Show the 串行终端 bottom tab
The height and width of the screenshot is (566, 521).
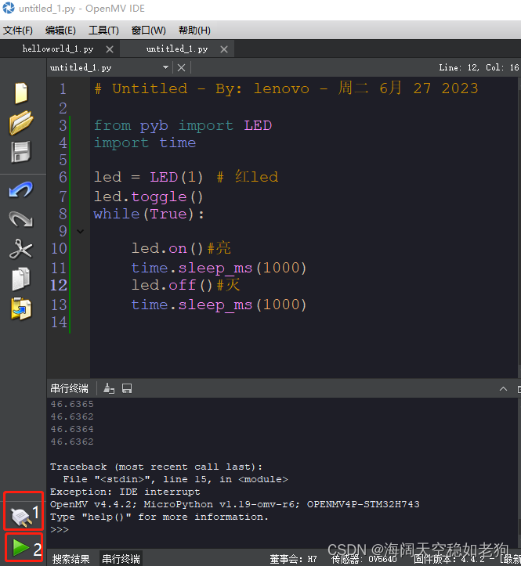pos(121,559)
